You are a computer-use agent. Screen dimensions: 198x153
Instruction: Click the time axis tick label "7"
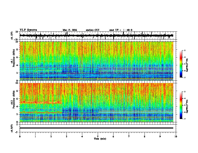129,136
